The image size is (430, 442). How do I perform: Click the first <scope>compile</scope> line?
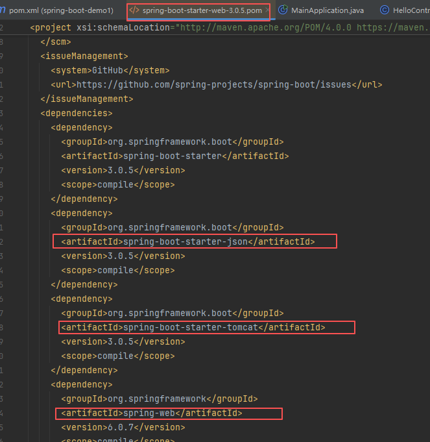click(x=118, y=184)
